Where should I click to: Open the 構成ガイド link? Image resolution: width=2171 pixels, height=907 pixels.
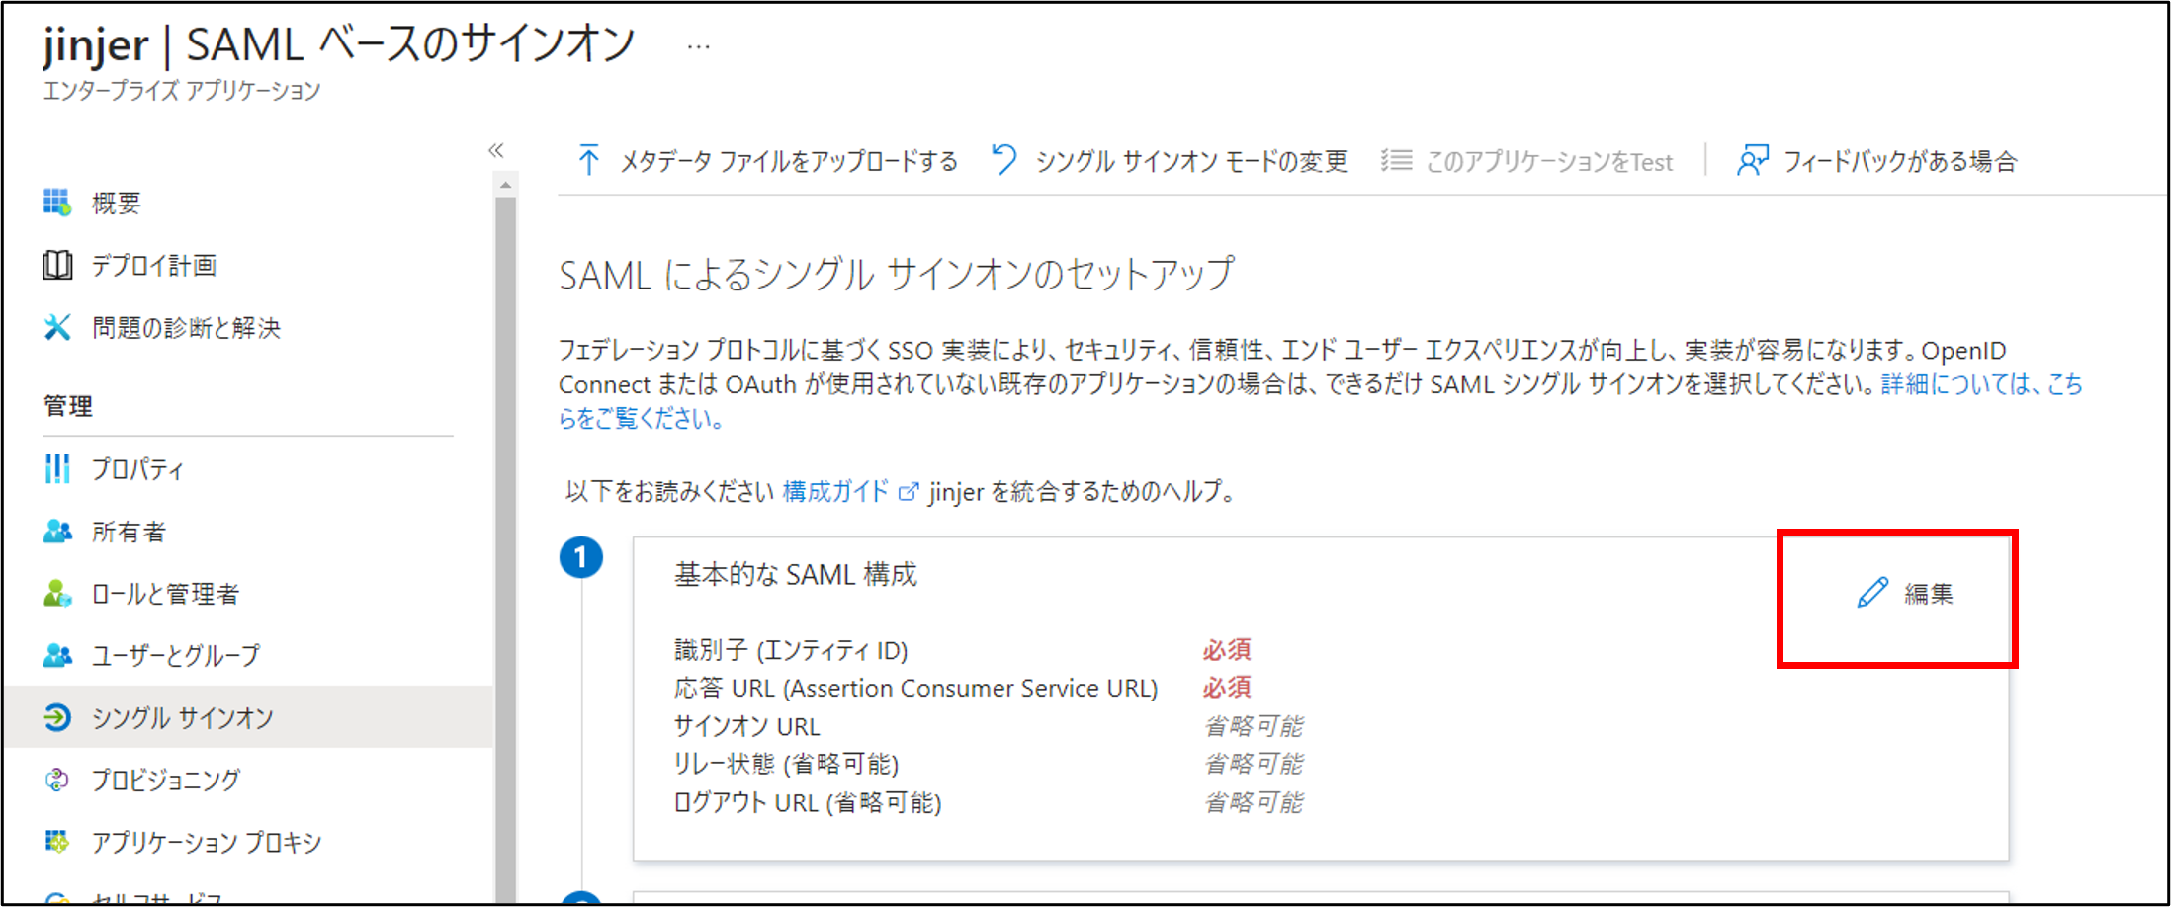click(x=835, y=491)
